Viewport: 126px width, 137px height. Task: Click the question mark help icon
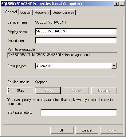(x=116, y=4)
